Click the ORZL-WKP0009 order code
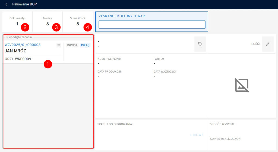 pos(18,59)
